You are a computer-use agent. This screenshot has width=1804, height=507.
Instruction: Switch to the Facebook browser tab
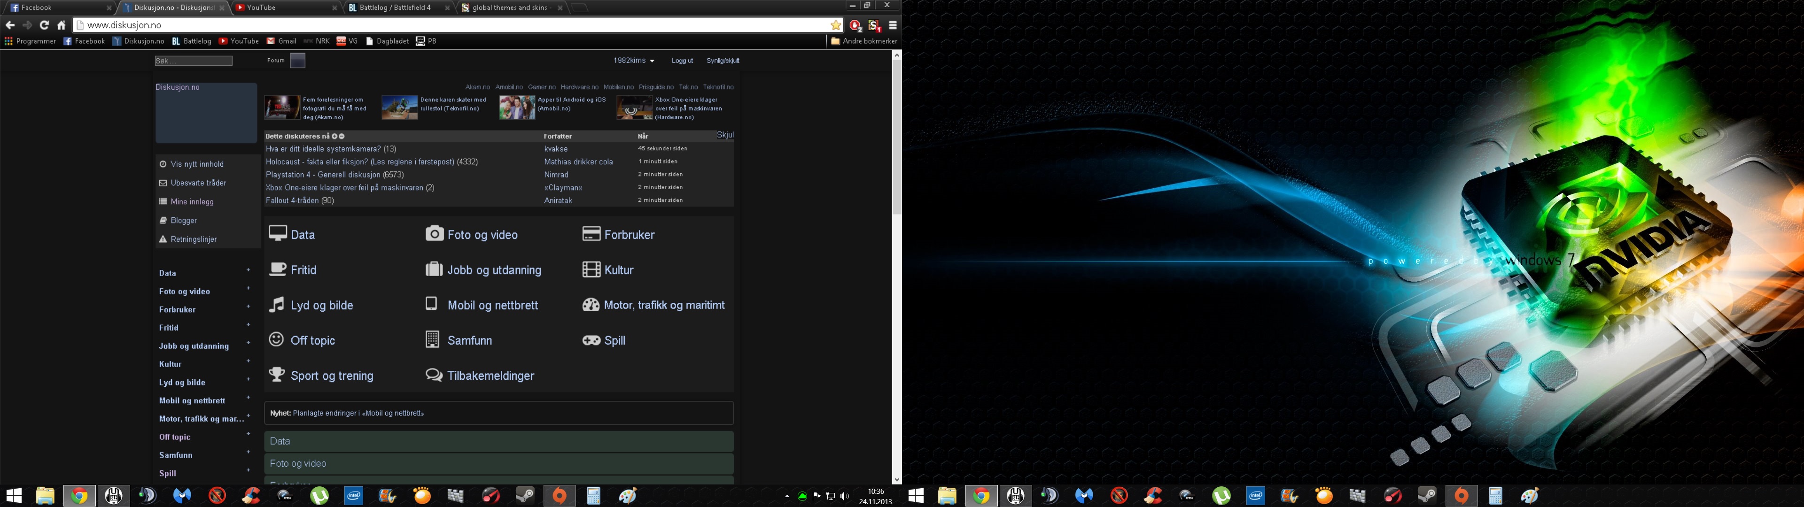pos(60,8)
